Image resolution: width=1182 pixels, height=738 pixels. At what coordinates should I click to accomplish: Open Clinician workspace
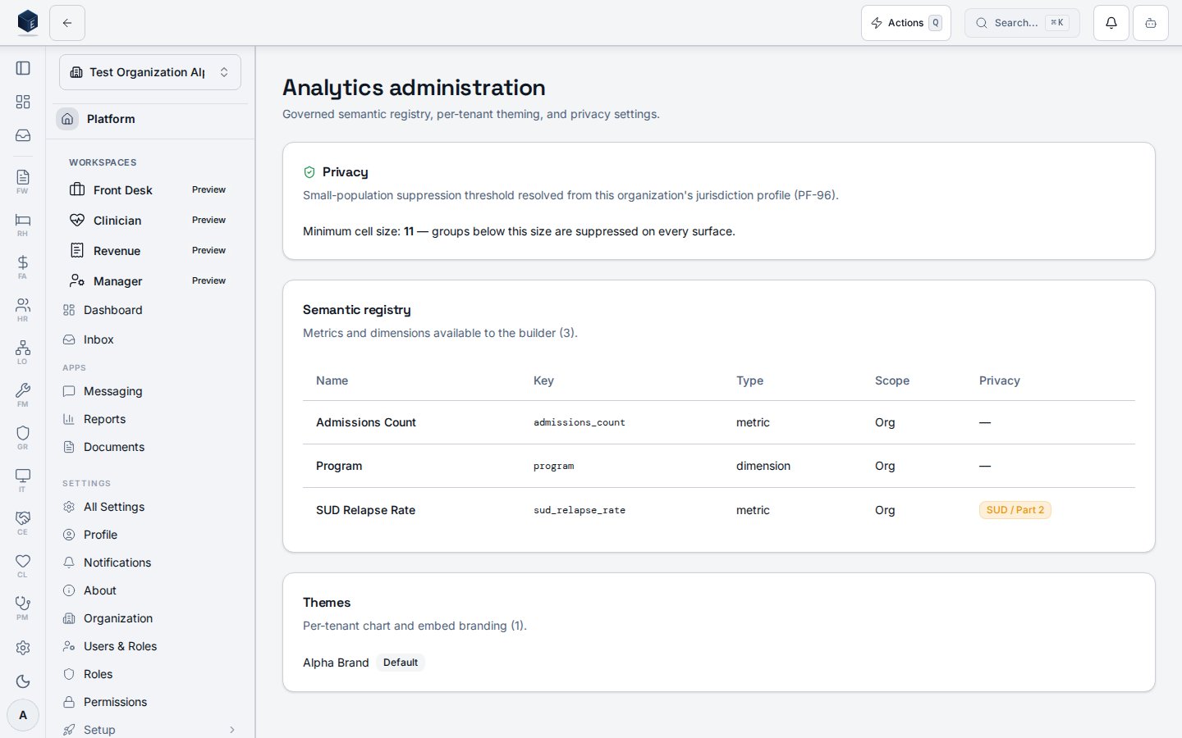click(x=150, y=221)
